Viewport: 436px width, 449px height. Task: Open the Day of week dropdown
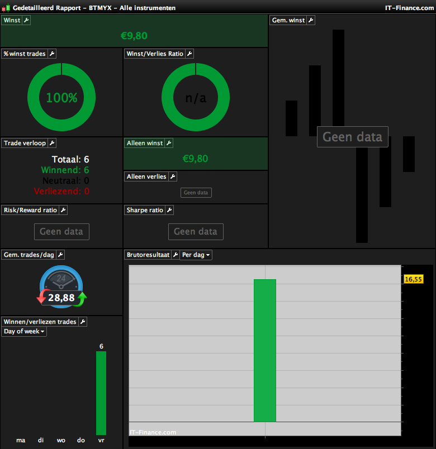(24, 331)
